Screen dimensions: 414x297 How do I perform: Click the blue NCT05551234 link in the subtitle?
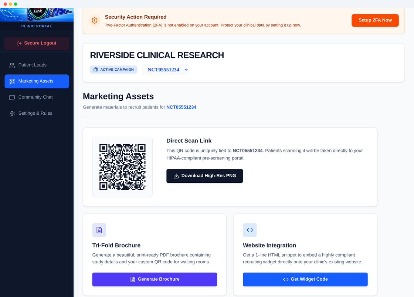coord(181,107)
